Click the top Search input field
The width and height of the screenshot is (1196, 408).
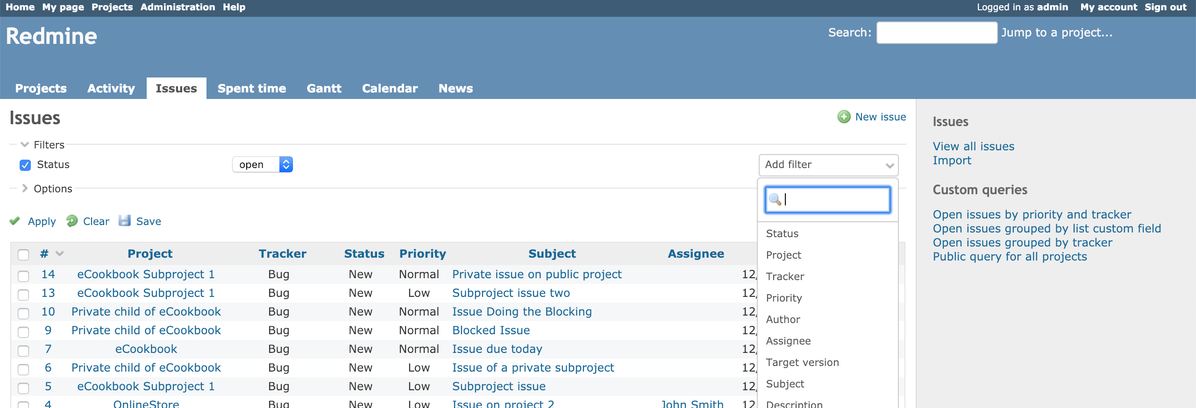(x=937, y=33)
